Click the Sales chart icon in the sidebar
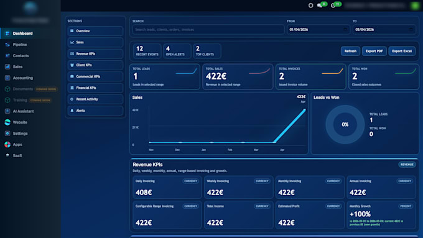The width and height of the screenshot is (423, 238). tap(7, 66)
